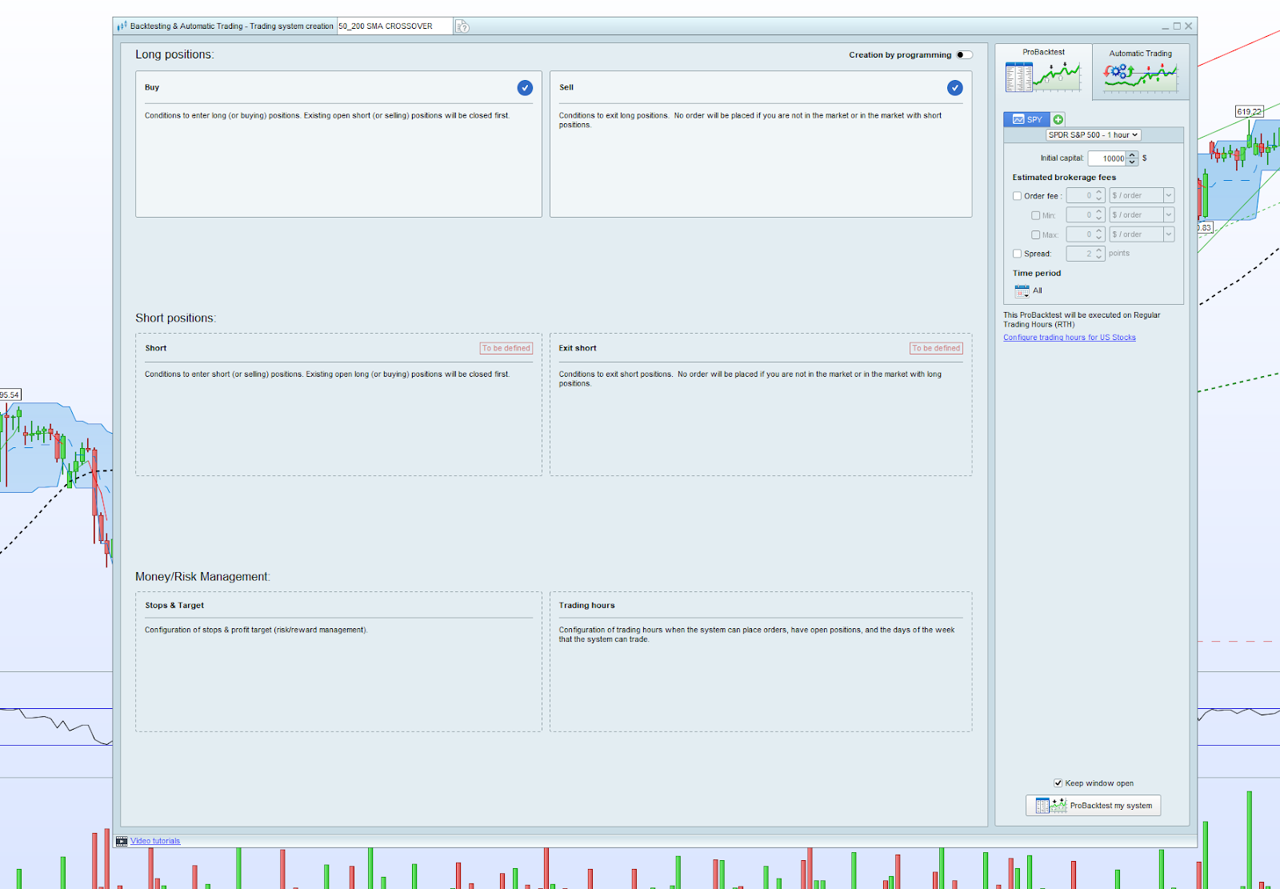Tick the Max fee checkbox
The height and width of the screenshot is (889, 1280).
pyautogui.click(x=1036, y=234)
